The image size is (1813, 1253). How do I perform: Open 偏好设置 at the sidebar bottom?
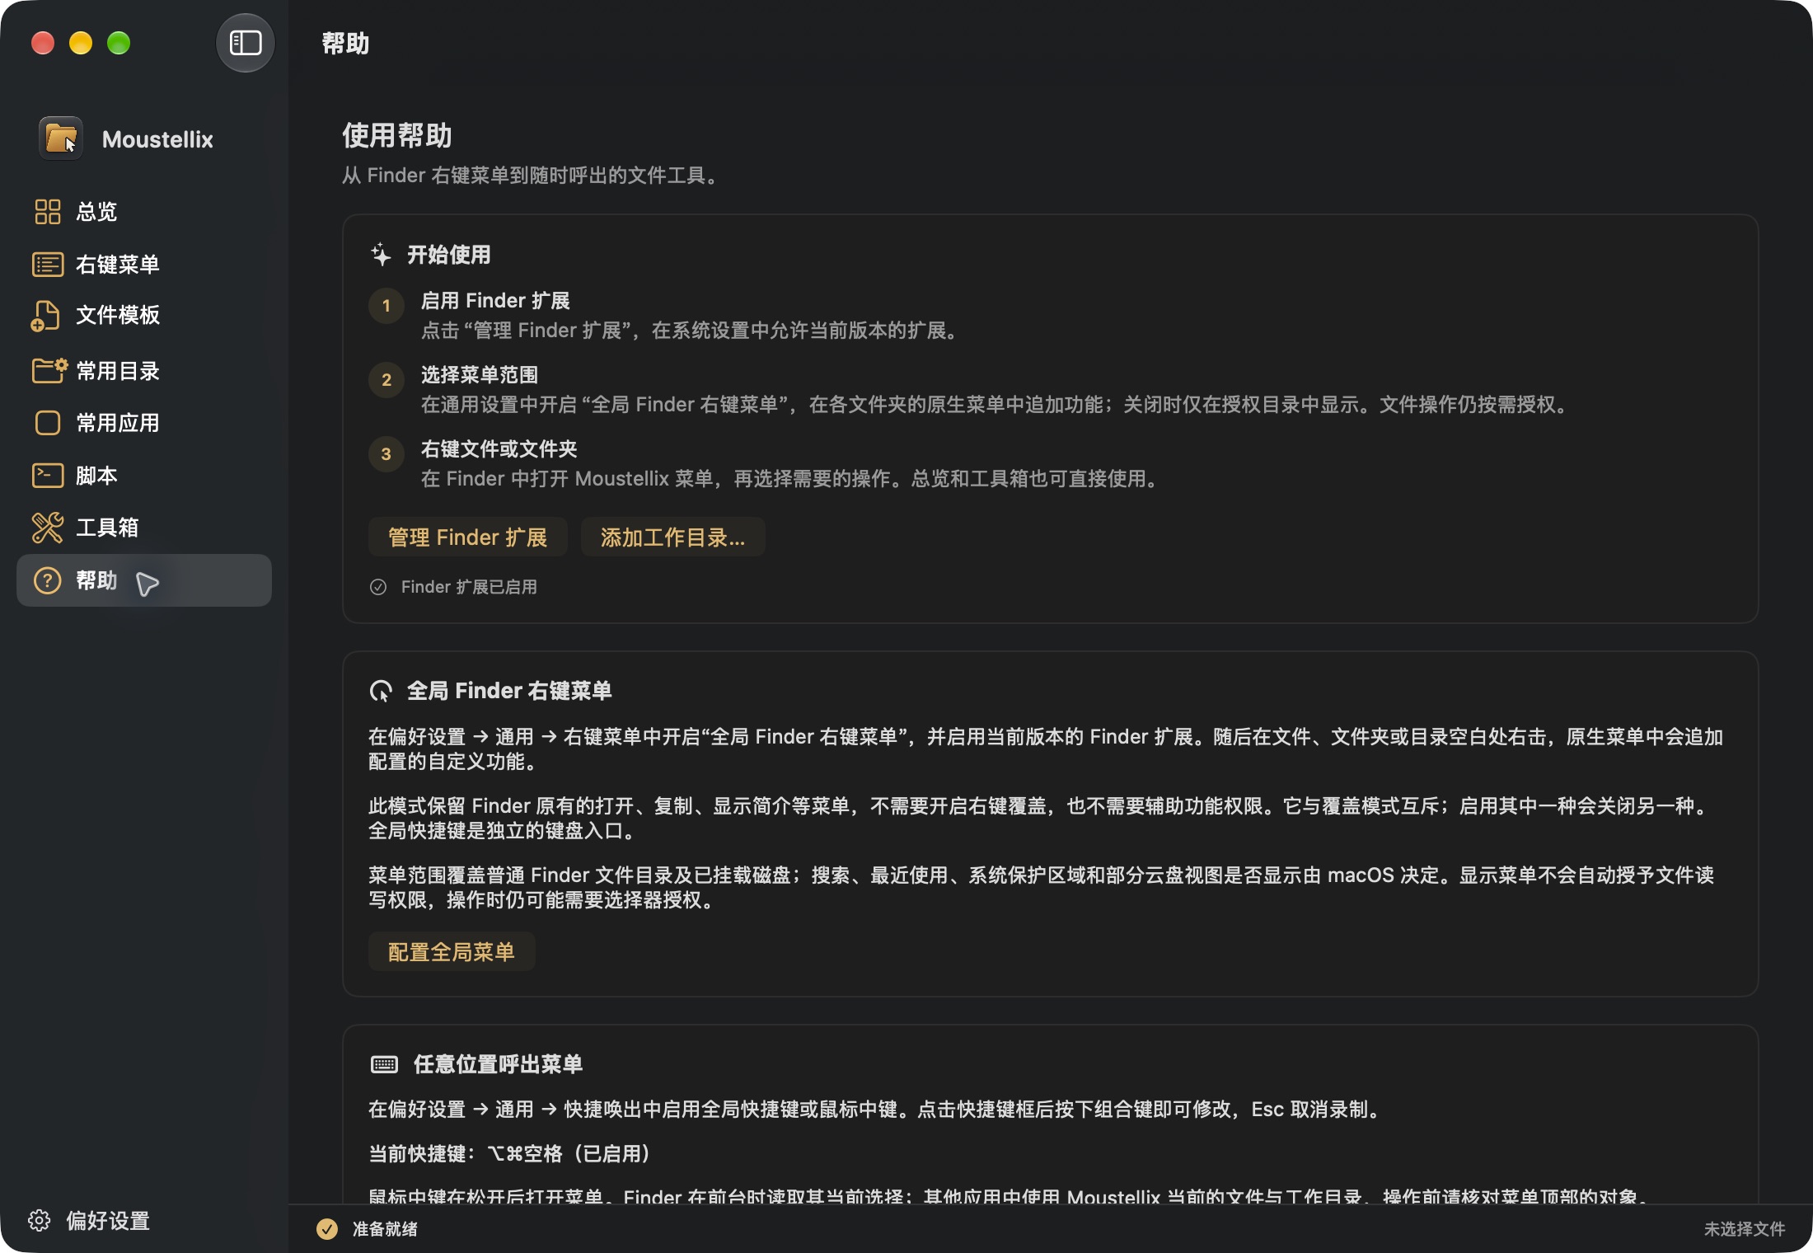tap(89, 1221)
